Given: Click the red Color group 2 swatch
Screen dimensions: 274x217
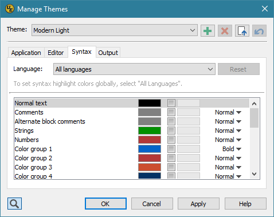Looking at the screenshot, I should (150, 158).
